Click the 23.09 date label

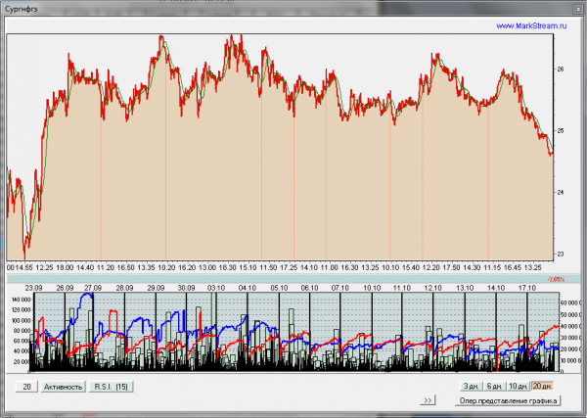33,288
